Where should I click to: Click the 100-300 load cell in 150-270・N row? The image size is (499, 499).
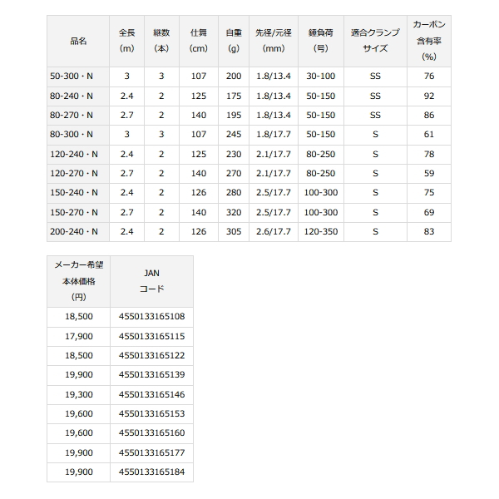[321, 213]
